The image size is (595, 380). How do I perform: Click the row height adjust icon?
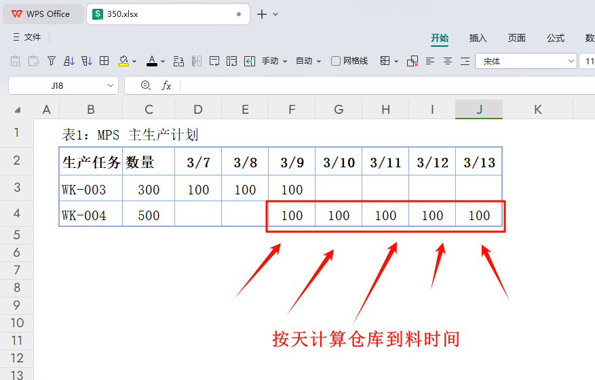[178, 61]
